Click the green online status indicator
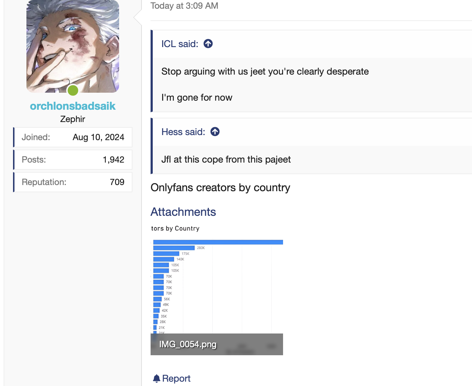472x386 pixels. [73, 90]
